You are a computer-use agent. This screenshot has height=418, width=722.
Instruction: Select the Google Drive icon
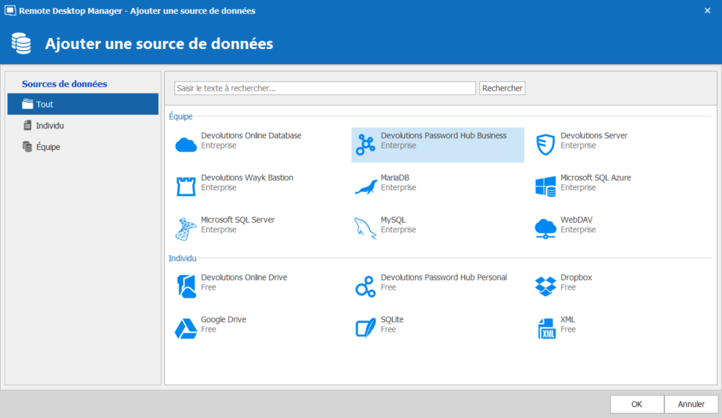(x=186, y=329)
